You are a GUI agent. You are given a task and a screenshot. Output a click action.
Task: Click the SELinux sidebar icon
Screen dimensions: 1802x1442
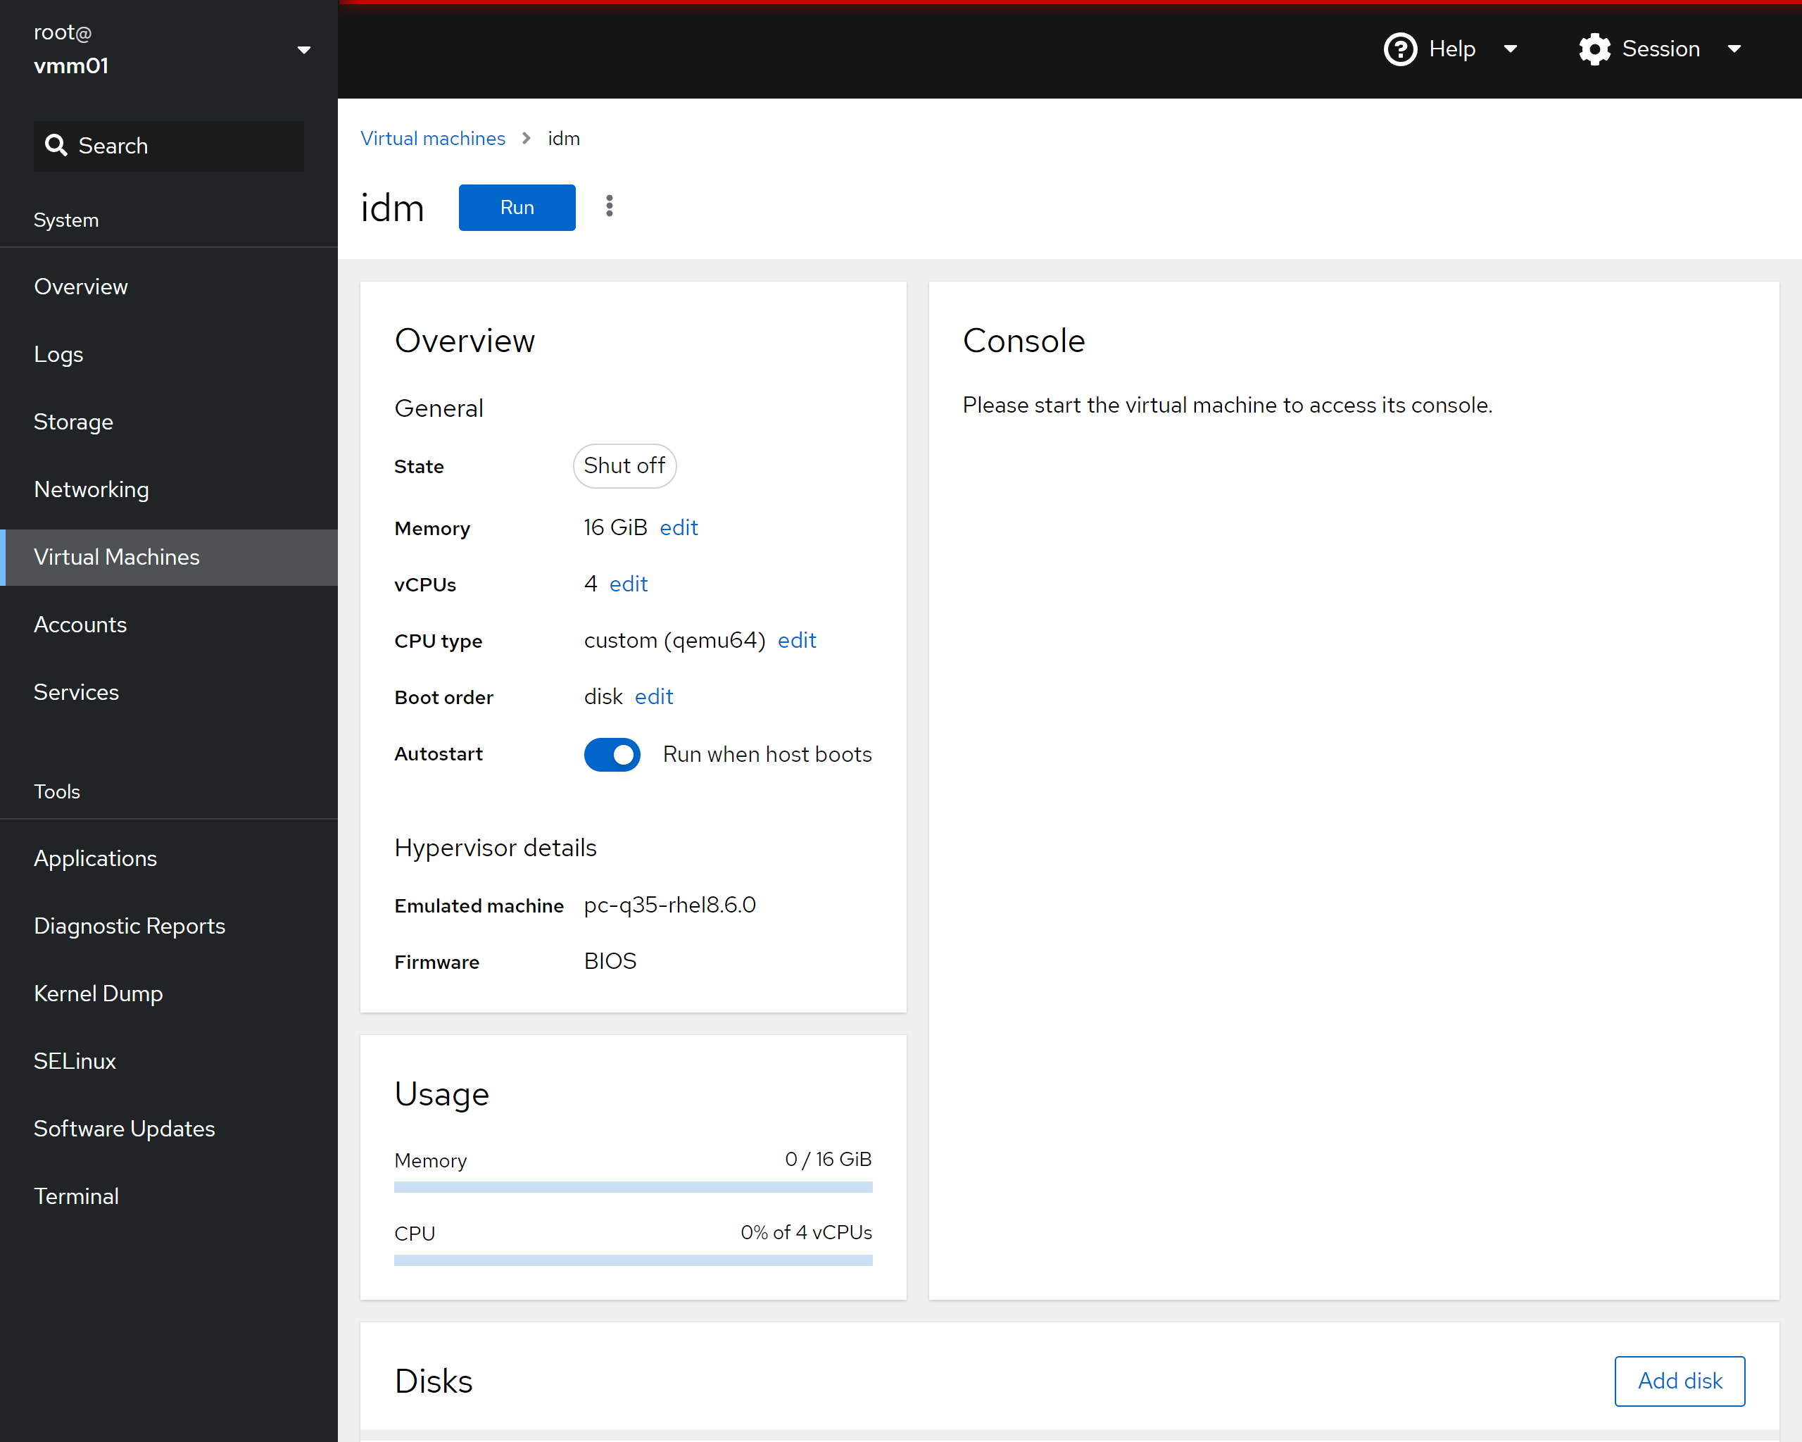[x=75, y=1061]
